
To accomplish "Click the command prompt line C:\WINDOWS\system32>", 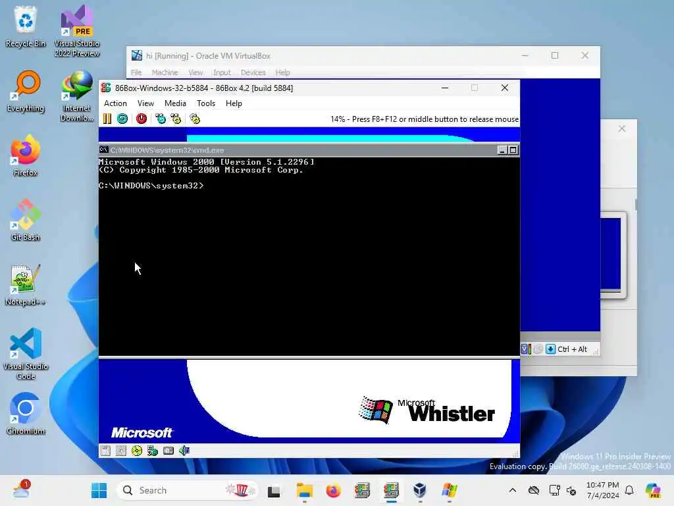I will (151, 186).
